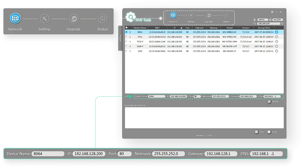
Task: Select IP cell 192.168.128.203
Action: point(175,46)
